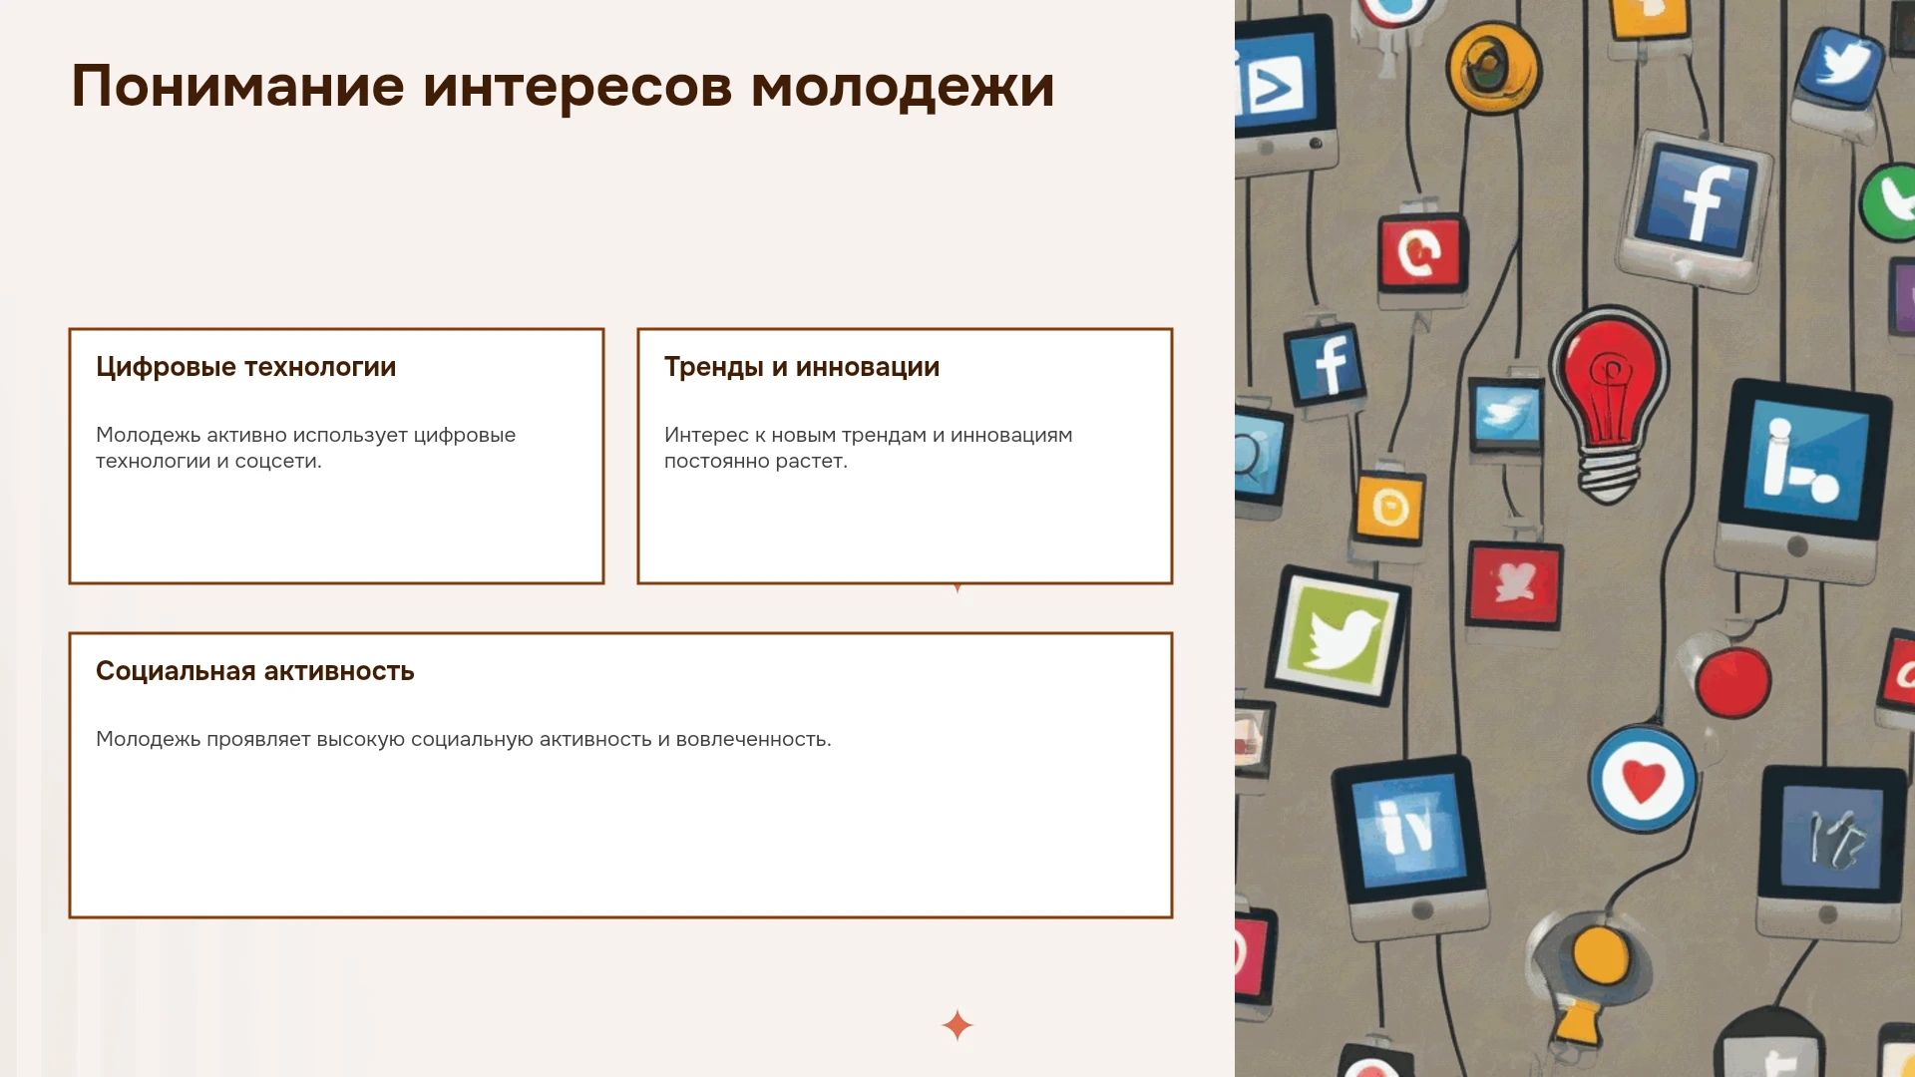Click the solid red circle icon
Screen dimensions: 1915x1077
pyautogui.click(x=1733, y=682)
